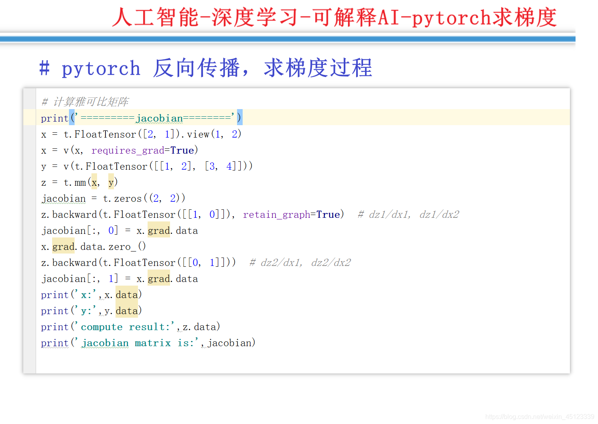598x424 pixels.
Task: Click heading '# pytorch 反向传播, 求梯度过程'
Action: click(x=206, y=68)
